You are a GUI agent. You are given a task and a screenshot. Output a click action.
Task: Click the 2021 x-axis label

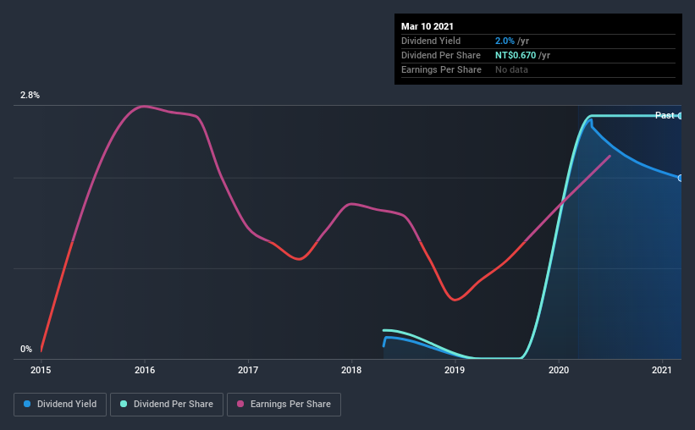(662, 370)
